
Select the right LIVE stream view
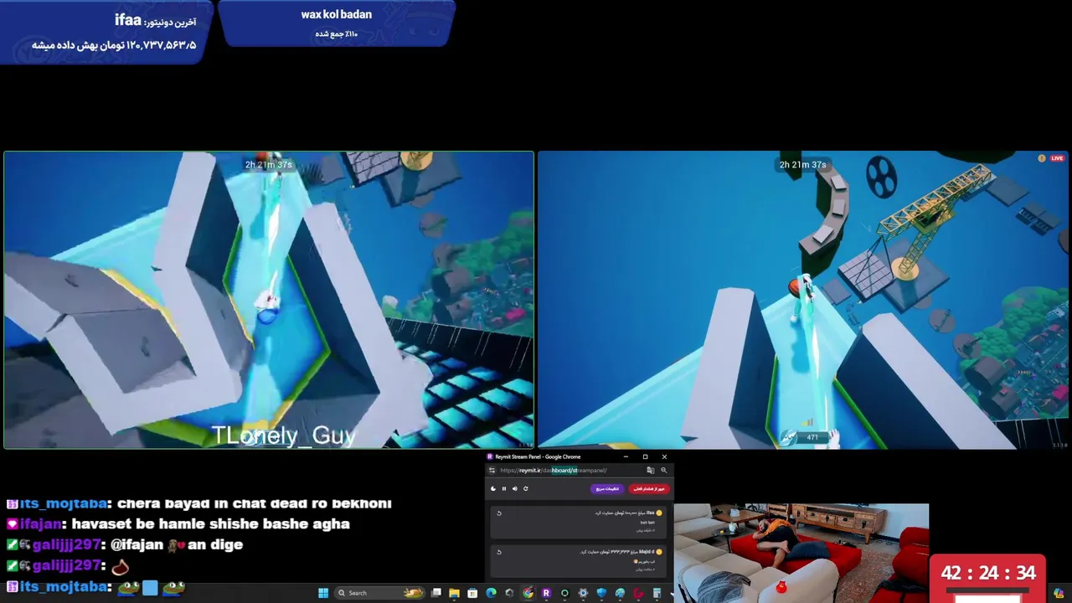pyautogui.click(x=803, y=300)
